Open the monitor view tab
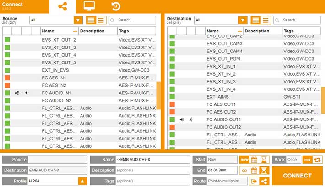 click(89, 6)
